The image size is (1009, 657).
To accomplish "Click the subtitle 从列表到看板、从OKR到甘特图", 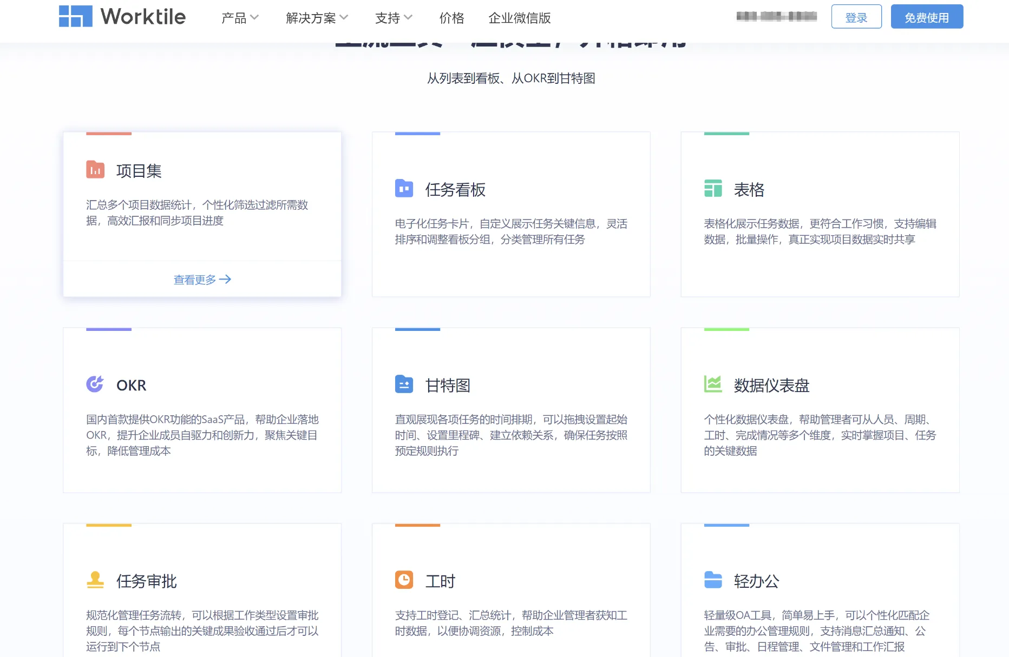I will [511, 78].
